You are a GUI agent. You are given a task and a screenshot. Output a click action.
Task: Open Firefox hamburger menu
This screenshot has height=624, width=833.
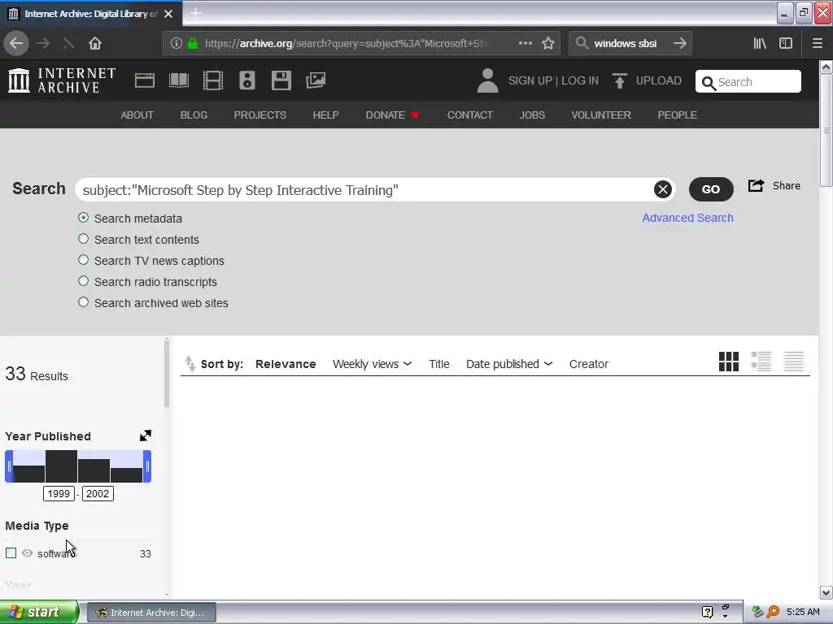(x=817, y=43)
